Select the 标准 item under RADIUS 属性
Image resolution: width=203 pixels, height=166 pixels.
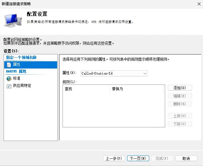(17, 78)
